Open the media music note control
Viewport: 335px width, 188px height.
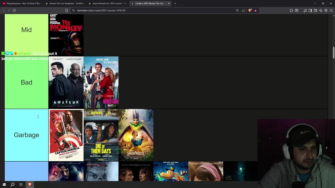305,10
